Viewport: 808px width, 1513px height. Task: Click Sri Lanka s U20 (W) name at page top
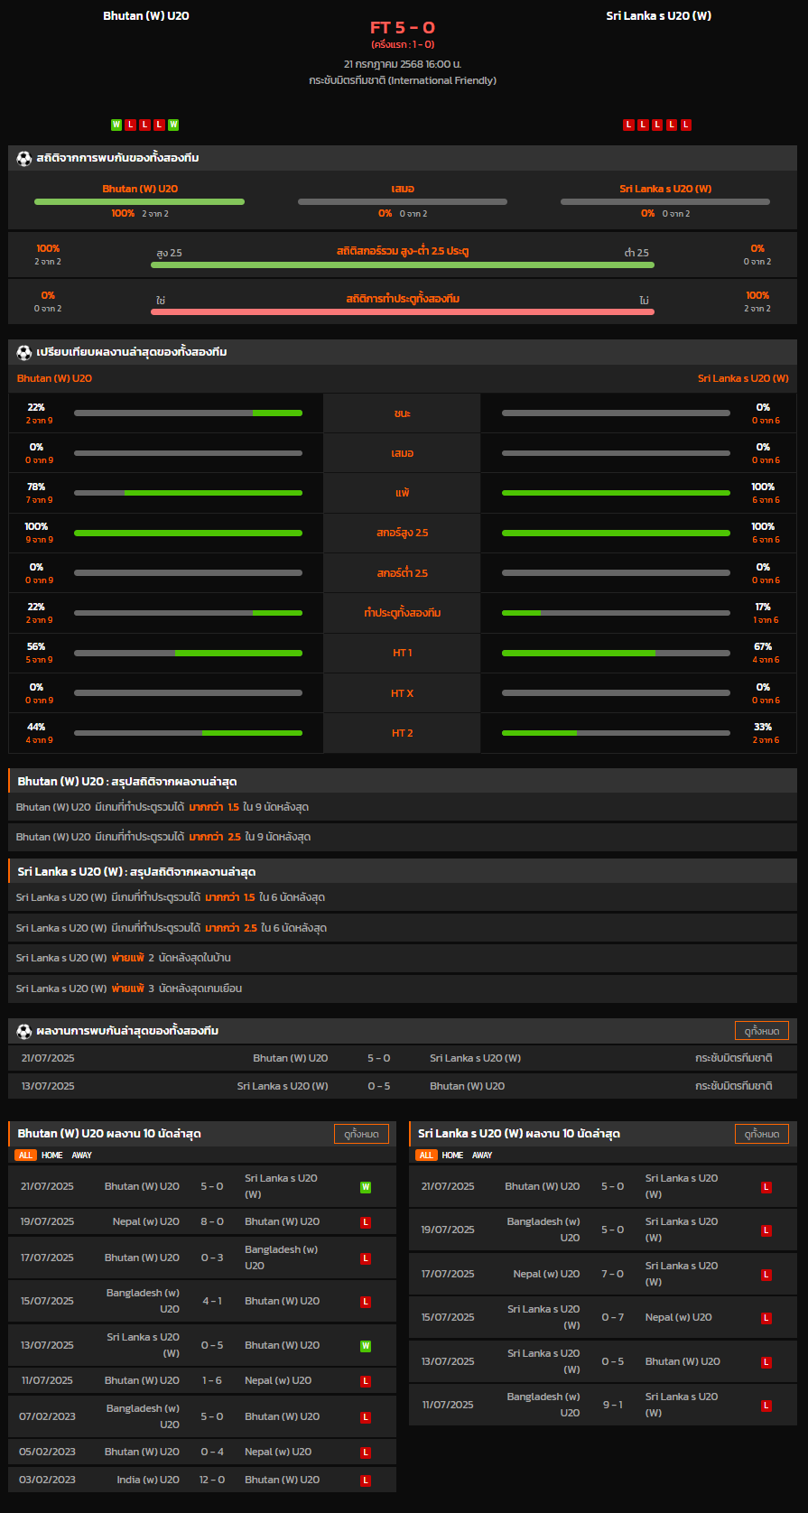[659, 16]
